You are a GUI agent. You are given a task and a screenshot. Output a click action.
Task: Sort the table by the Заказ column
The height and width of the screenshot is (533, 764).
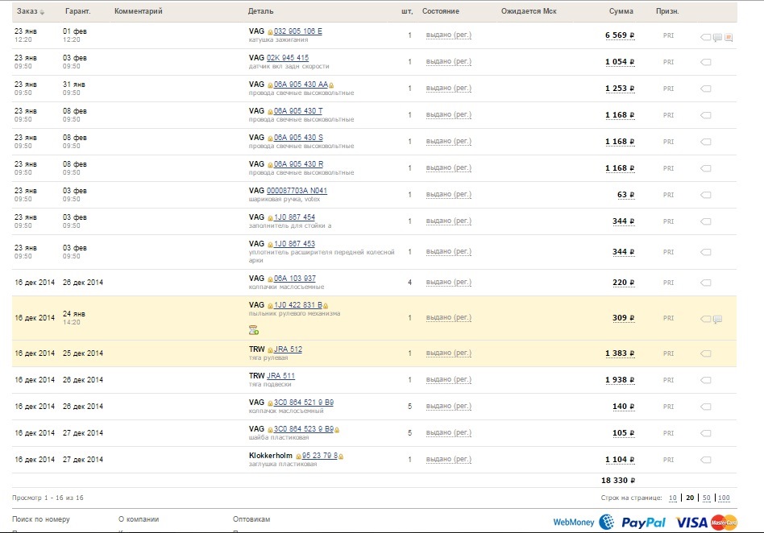pyautogui.click(x=30, y=11)
